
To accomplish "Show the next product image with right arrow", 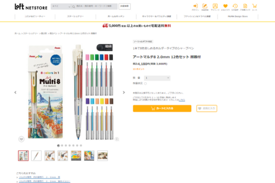I will (124, 92).
